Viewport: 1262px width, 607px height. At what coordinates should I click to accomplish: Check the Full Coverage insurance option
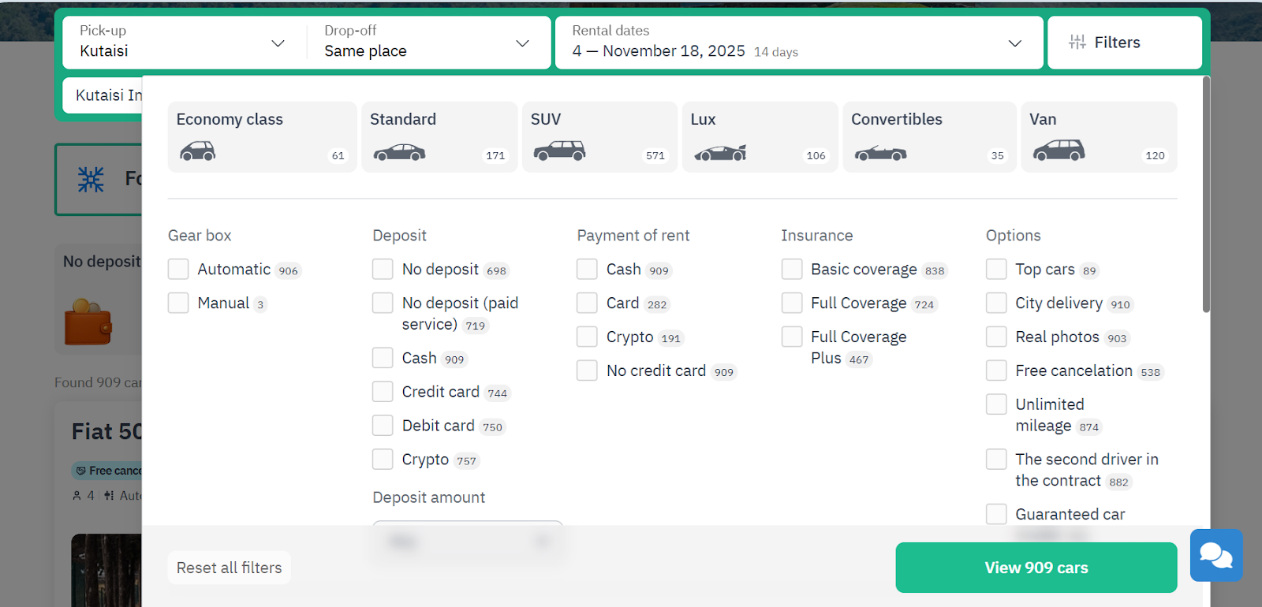(x=792, y=303)
